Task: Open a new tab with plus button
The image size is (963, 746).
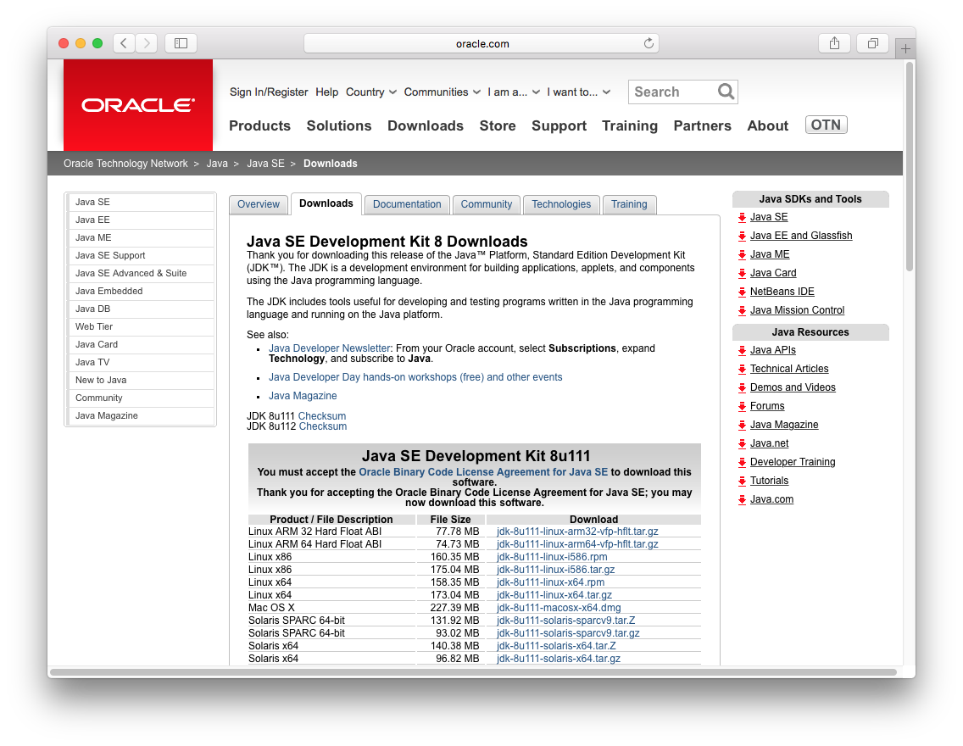Action: (905, 48)
